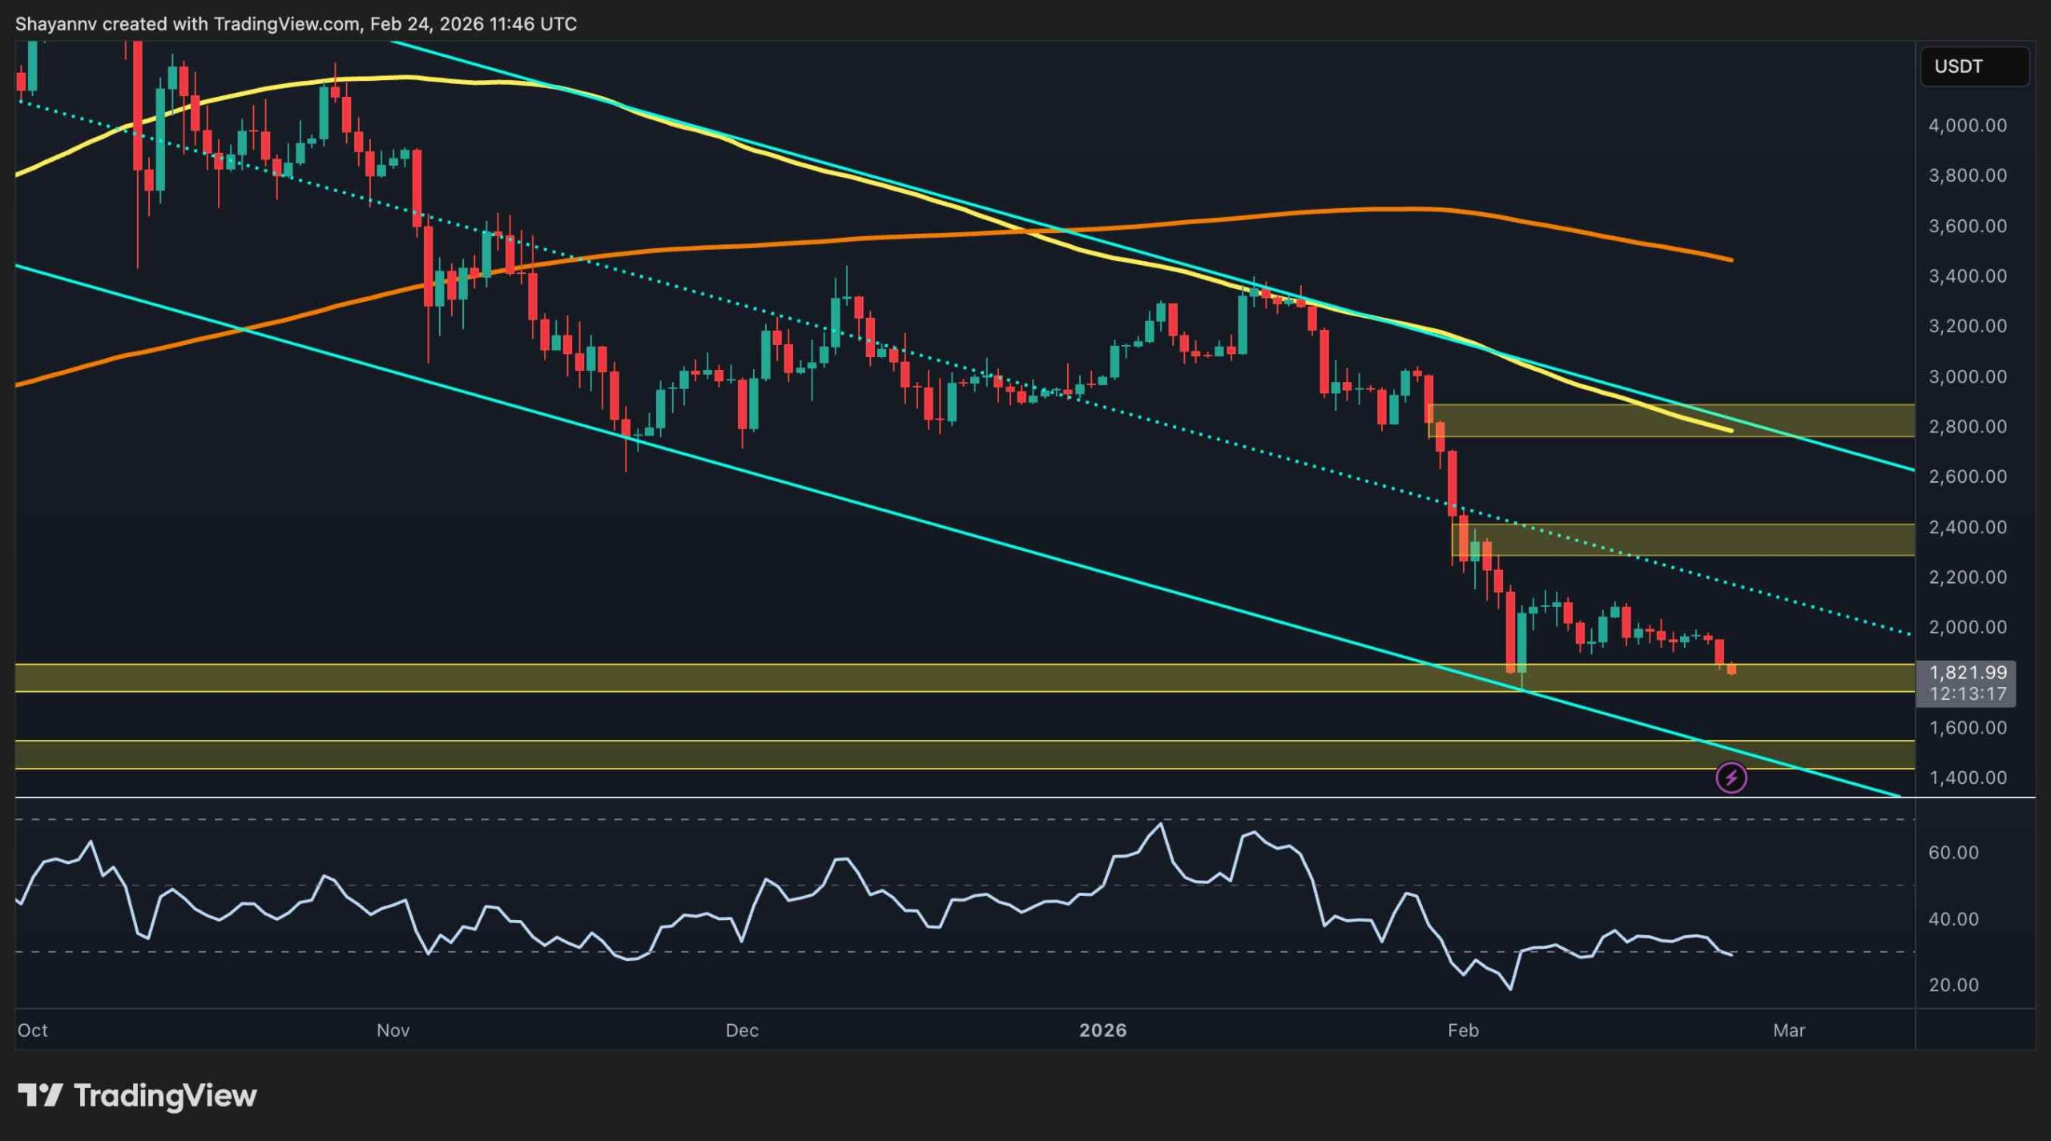2051x1141 pixels.
Task: Click the 4,000.00 price axis label
Action: pos(1965,124)
